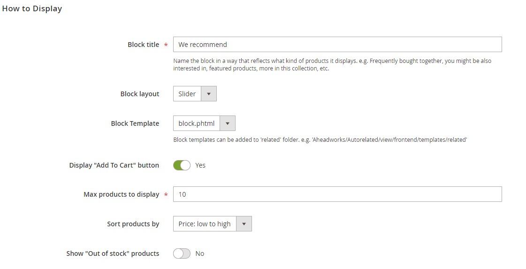Click the How to Display section heading
The width and height of the screenshot is (526, 269).
[x=32, y=8]
